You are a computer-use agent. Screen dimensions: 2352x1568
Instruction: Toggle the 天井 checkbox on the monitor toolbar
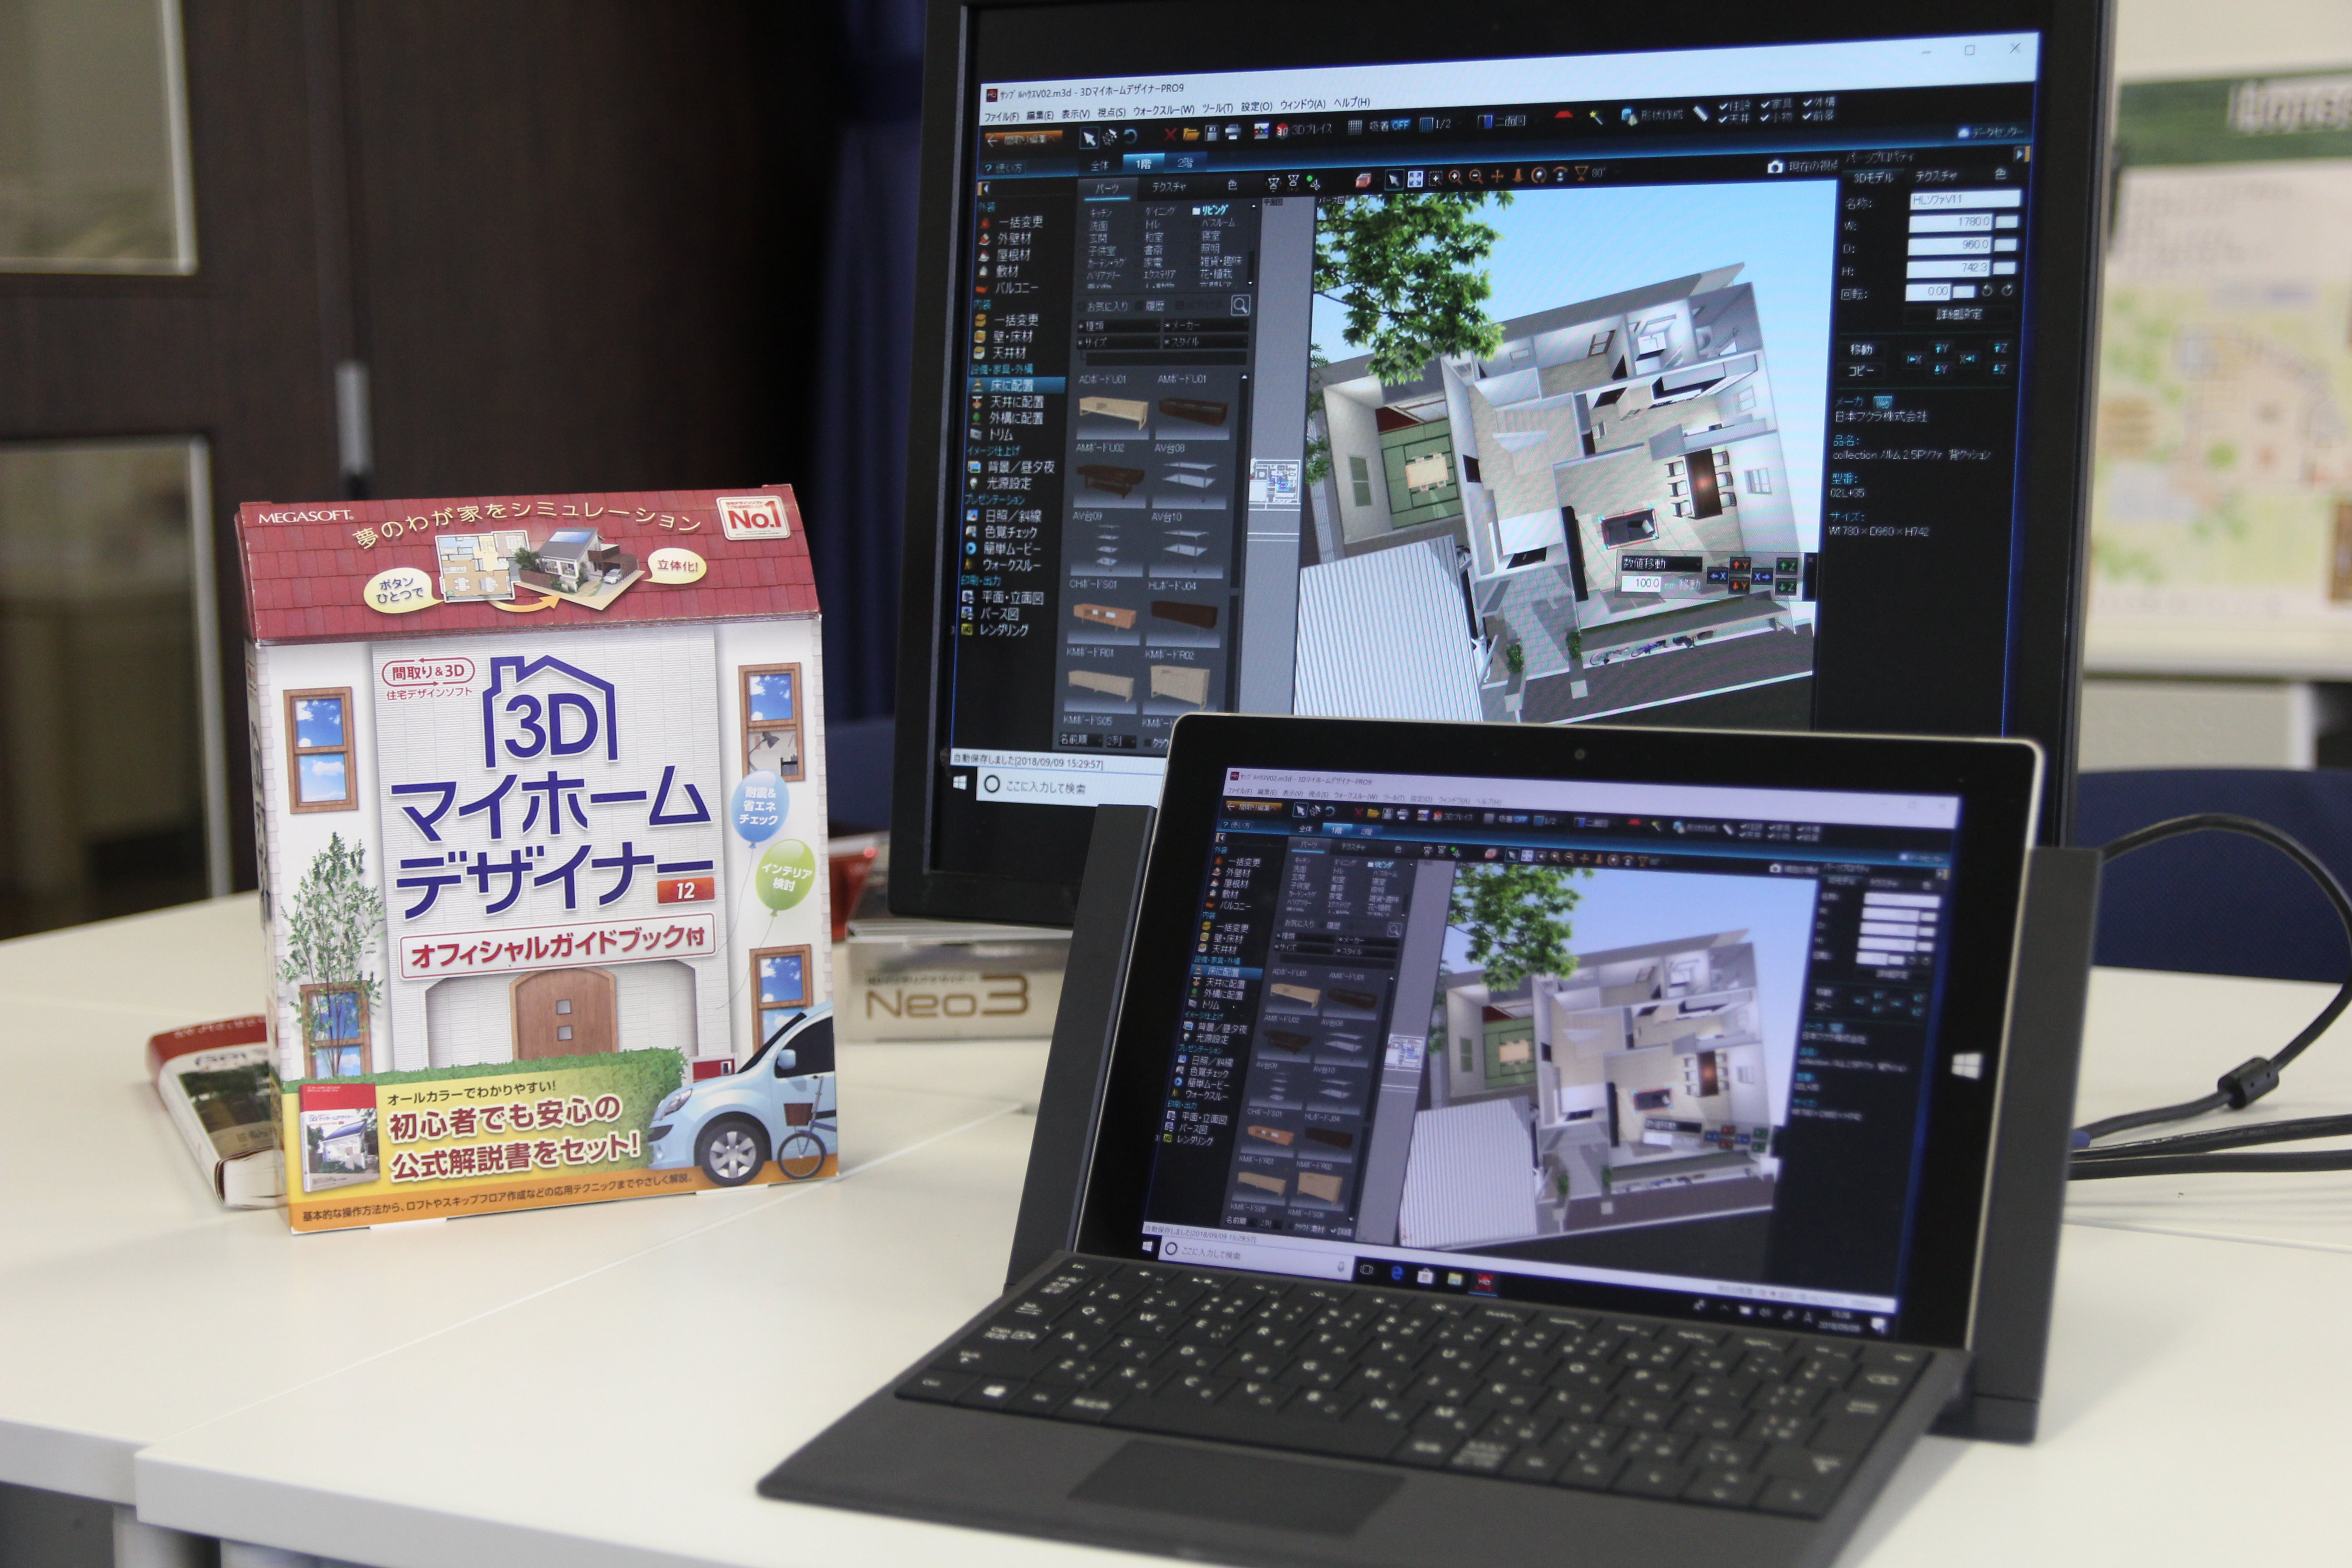coord(1734,119)
